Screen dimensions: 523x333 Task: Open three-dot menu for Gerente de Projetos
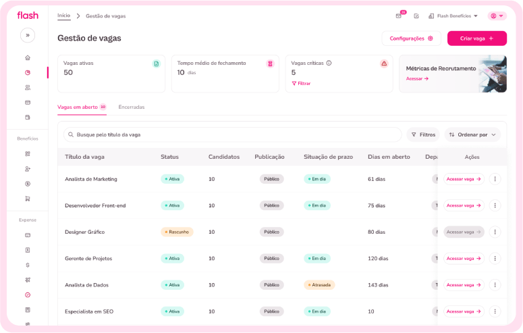point(495,258)
